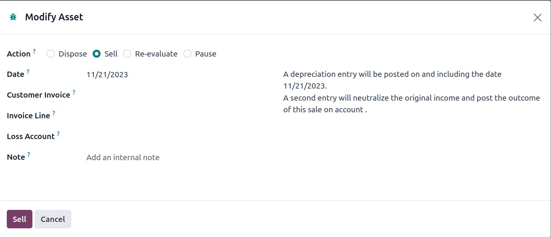Click the Modify Asset title text
This screenshot has height=237, width=551.
point(54,17)
